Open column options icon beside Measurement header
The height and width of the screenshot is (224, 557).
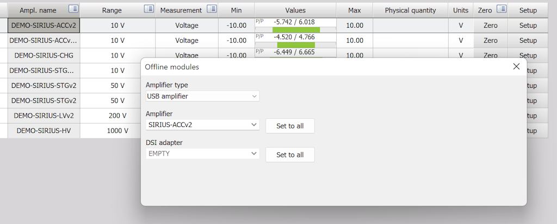pyautogui.click(x=212, y=9)
